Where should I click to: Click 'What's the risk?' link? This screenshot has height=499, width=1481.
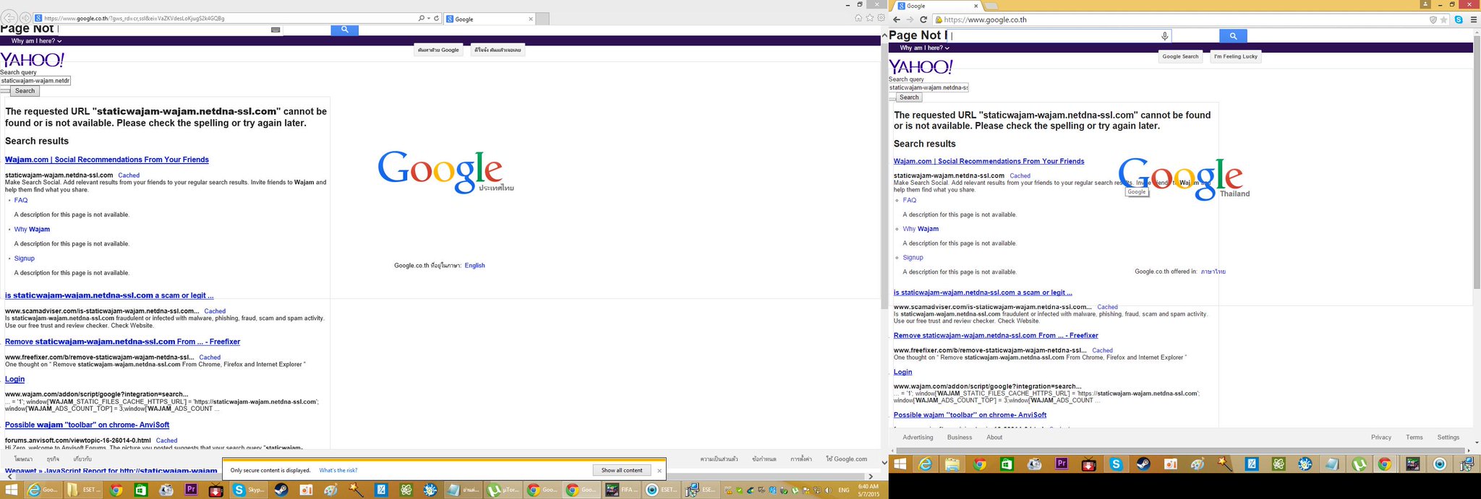click(x=338, y=470)
